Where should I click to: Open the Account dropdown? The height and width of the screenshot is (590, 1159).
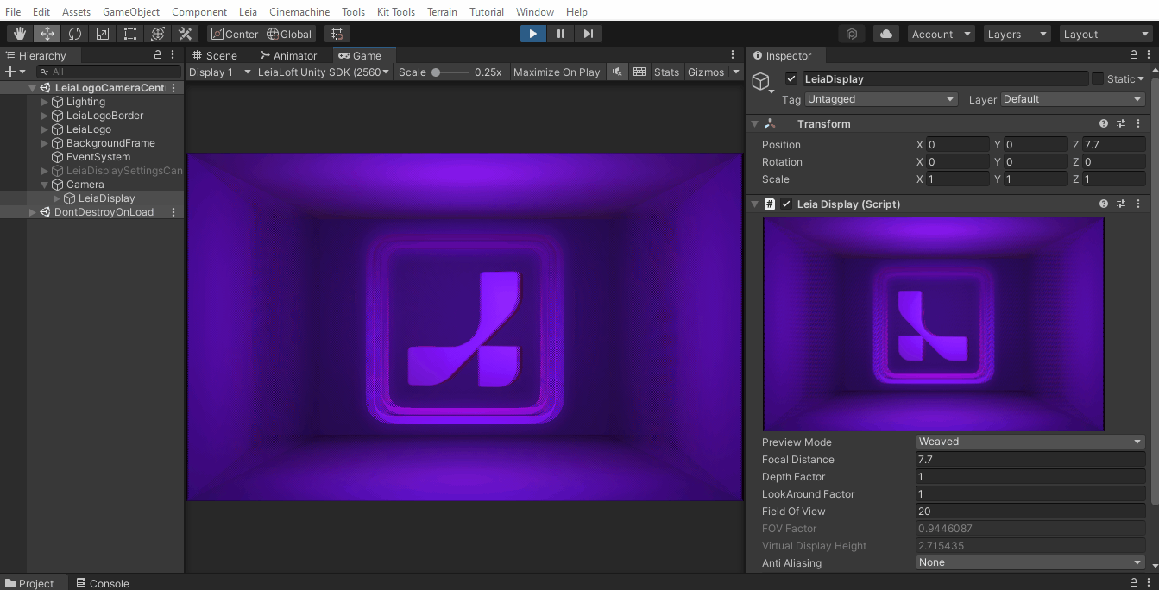pyautogui.click(x=941, y=34)
